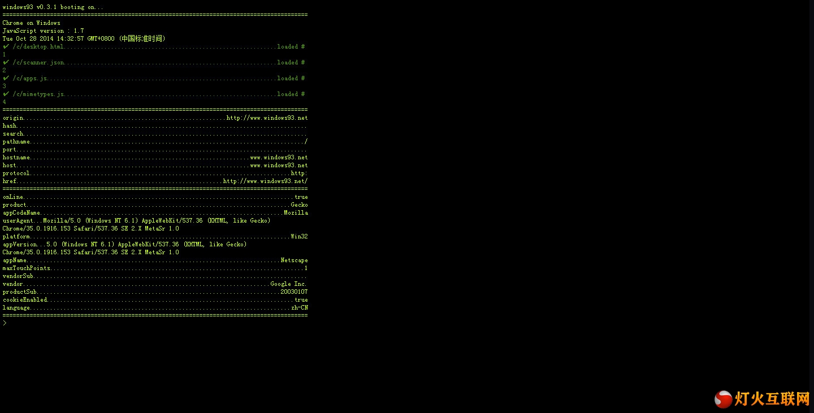Click the green checkmark beside /c/mimetypes.js
814x413 pixels.
pos(6,94)
